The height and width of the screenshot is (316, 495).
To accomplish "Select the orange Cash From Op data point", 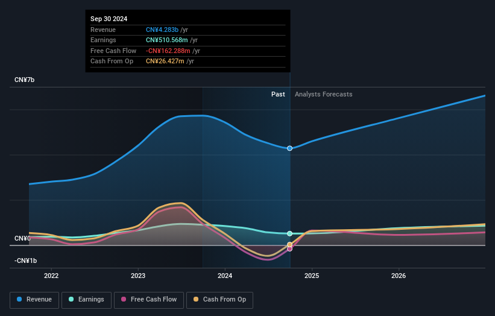I will (289, 245).
